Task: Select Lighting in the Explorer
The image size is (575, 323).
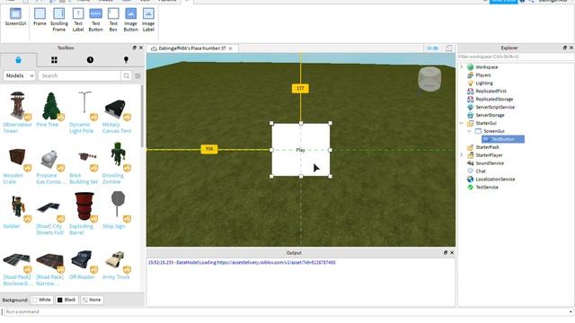Action: pos(484,83)
